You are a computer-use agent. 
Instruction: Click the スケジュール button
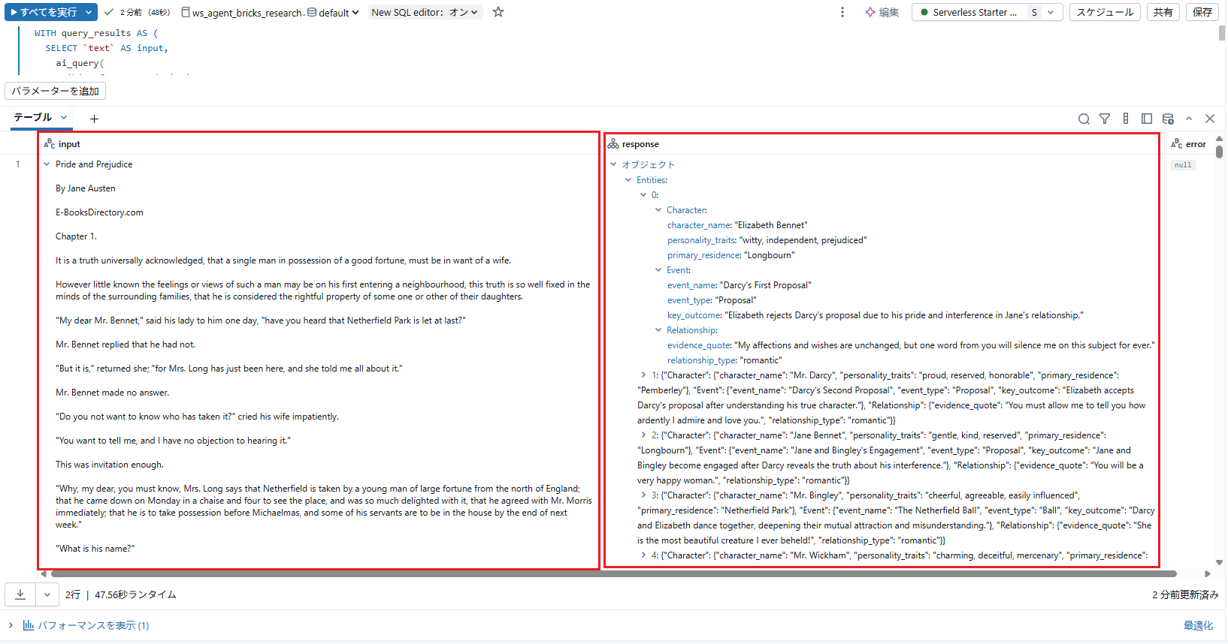1105,12
